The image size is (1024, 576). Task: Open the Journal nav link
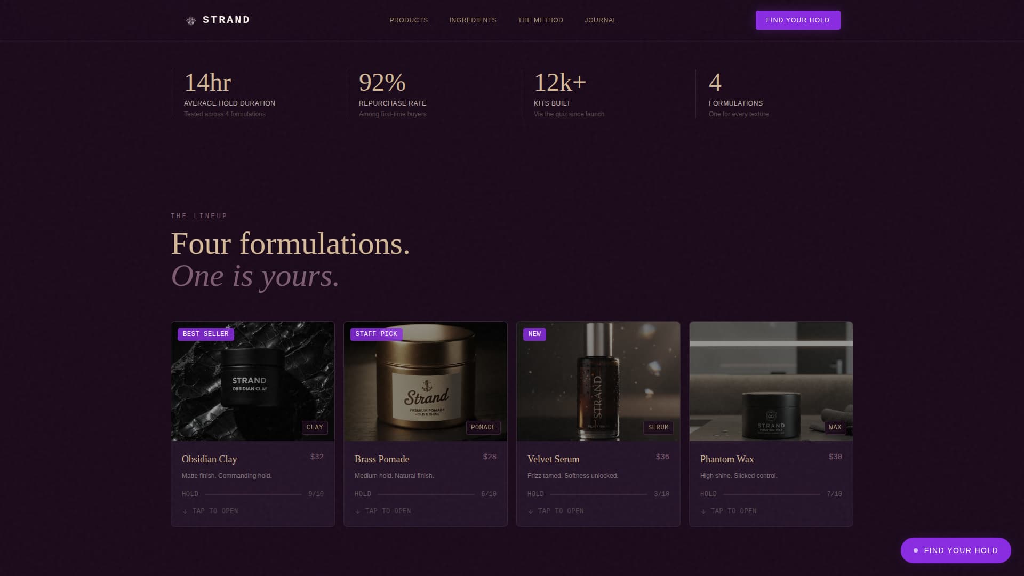601,20
